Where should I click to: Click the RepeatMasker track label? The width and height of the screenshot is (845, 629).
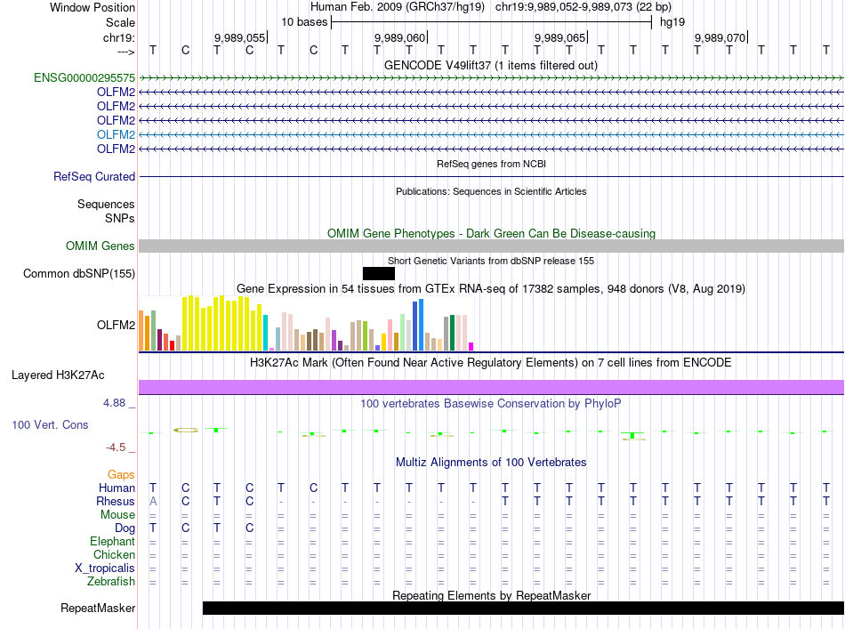(x=98, y=609)
